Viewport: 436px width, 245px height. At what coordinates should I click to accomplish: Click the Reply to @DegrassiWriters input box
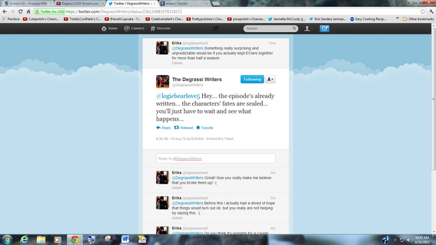pos(215,159)
